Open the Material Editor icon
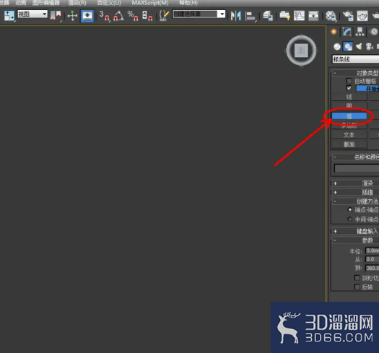379x353 pixels. pos(331,16)
